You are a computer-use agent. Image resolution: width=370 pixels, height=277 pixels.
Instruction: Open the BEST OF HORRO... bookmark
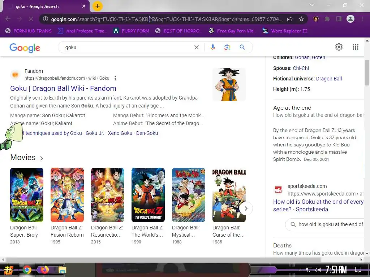[179, 31]
